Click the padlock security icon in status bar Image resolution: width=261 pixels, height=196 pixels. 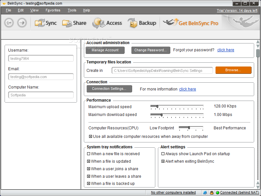[211, 193]
